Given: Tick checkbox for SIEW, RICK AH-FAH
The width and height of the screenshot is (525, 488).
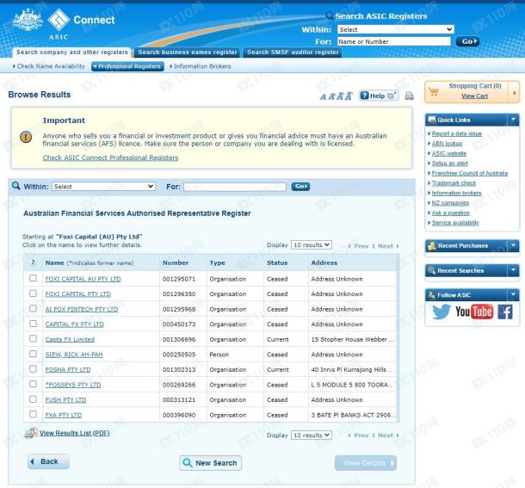Looking at the screenshot, I should (34, 354).
